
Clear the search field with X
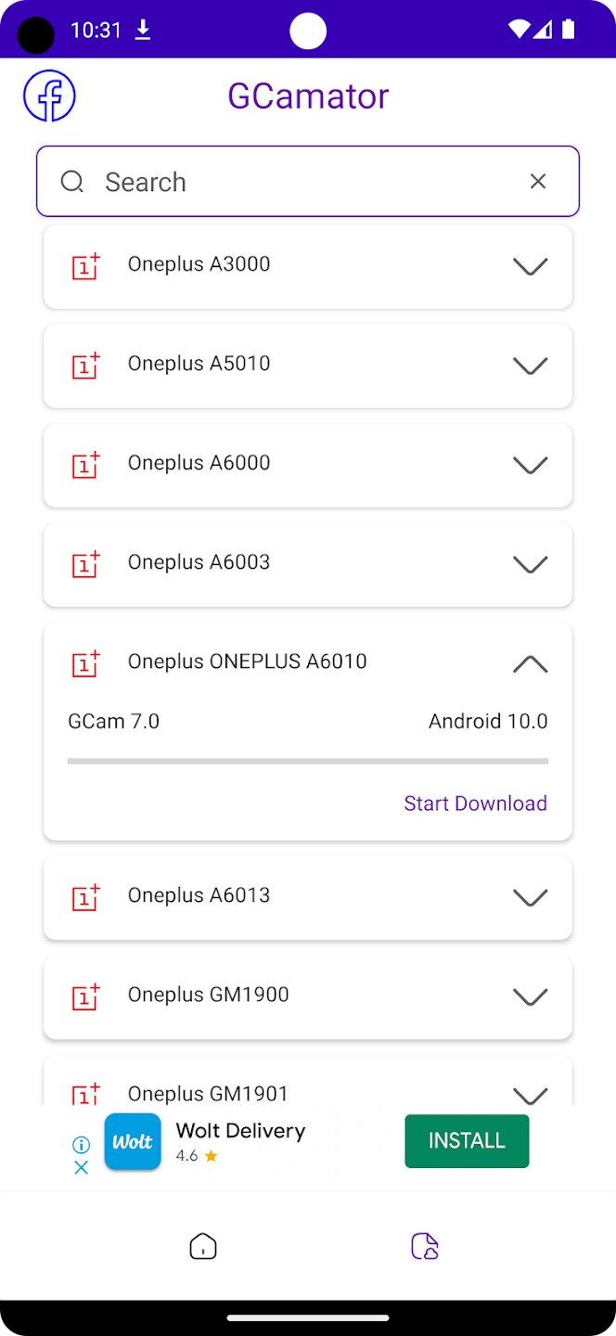[538, 182]
